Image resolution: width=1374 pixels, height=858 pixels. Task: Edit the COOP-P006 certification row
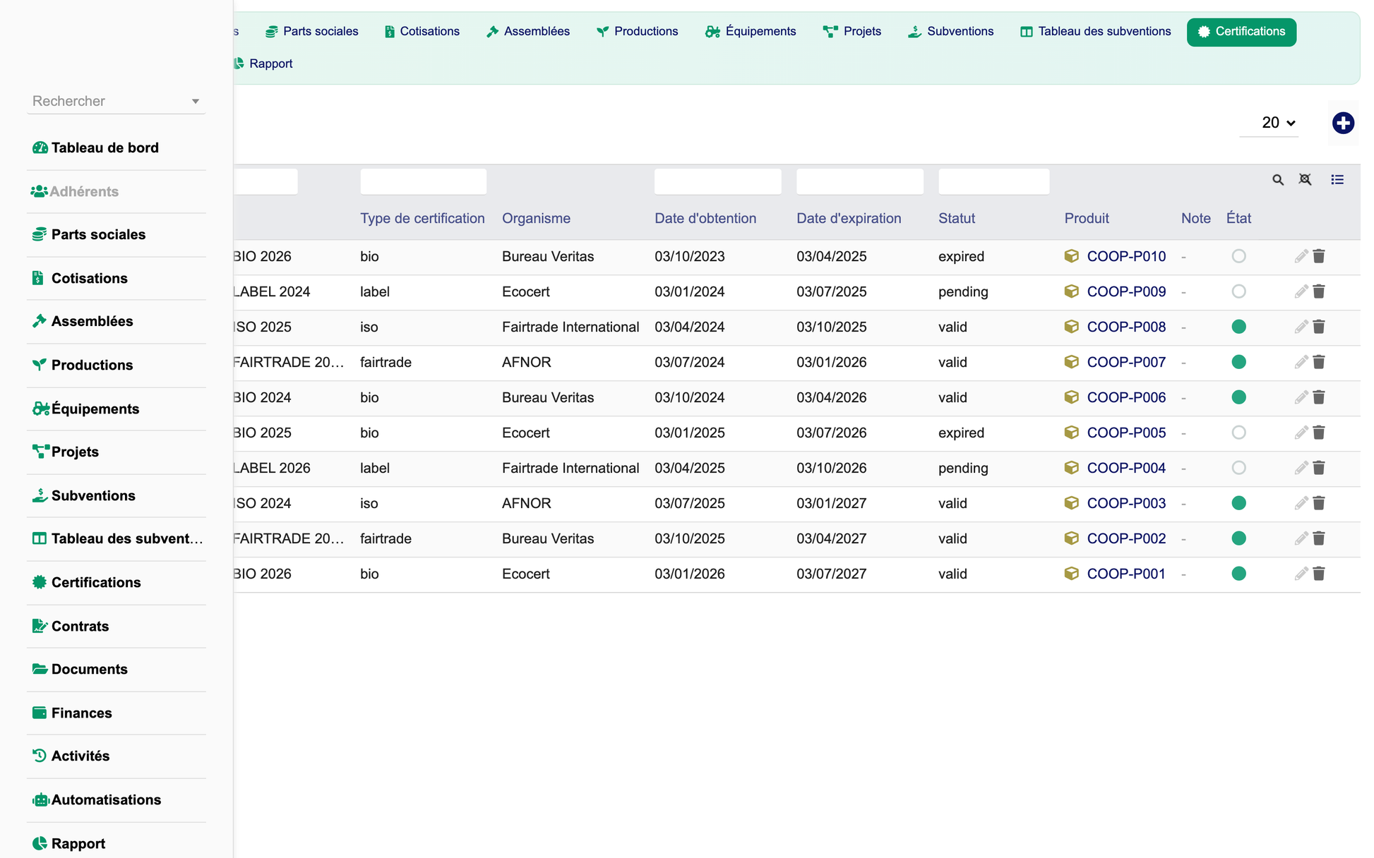click(x=1301, y=397)
